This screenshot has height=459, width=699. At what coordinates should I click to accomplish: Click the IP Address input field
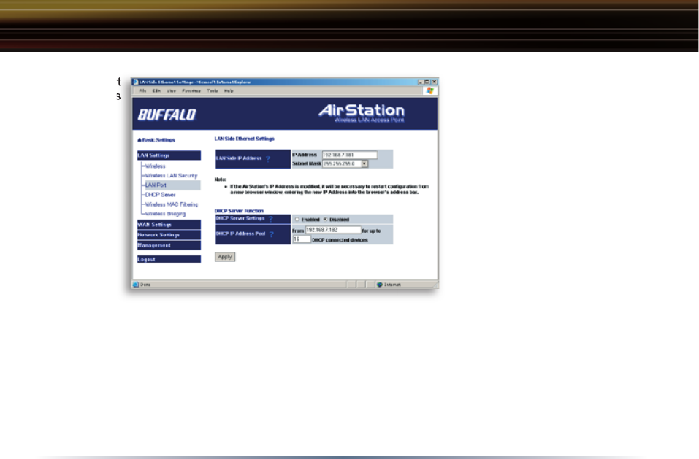[350, 155]
